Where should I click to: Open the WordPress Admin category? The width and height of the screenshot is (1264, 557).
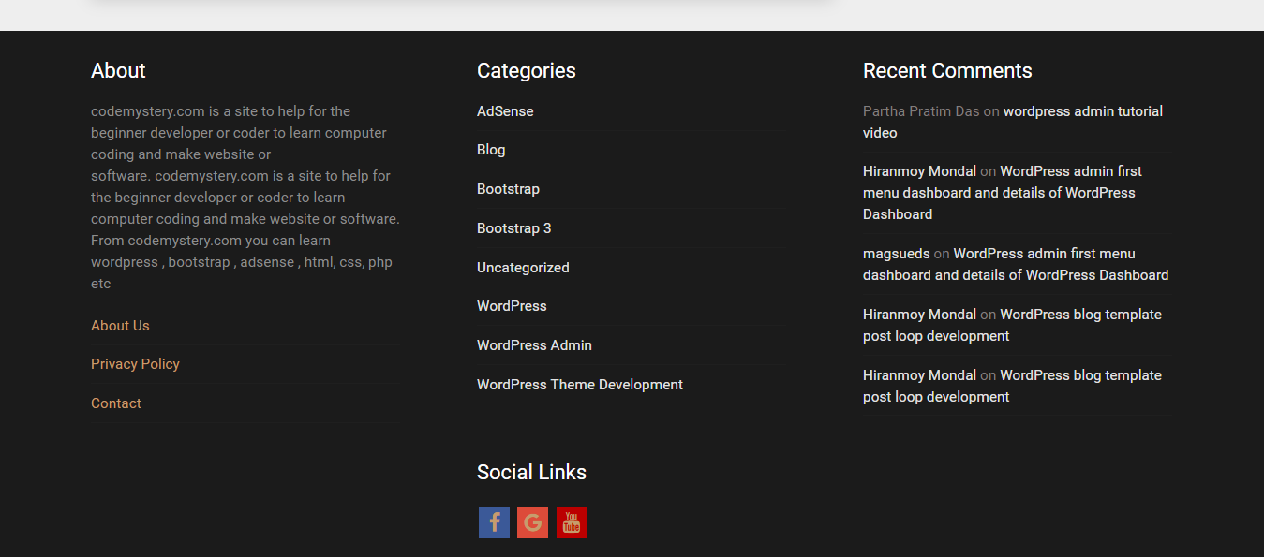pos(534,344)
